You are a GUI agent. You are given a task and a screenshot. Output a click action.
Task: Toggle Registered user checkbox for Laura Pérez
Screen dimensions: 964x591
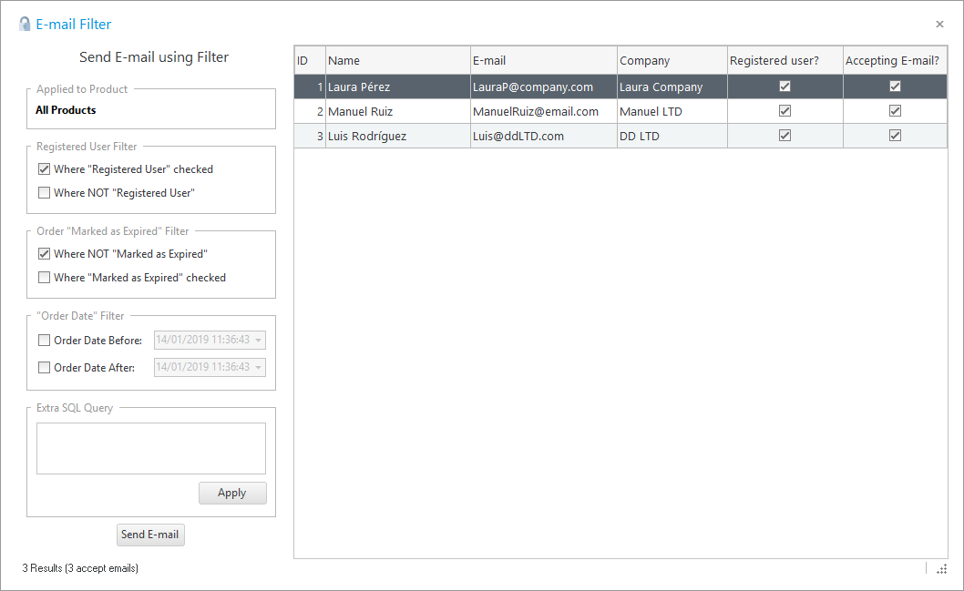[785, 86]
